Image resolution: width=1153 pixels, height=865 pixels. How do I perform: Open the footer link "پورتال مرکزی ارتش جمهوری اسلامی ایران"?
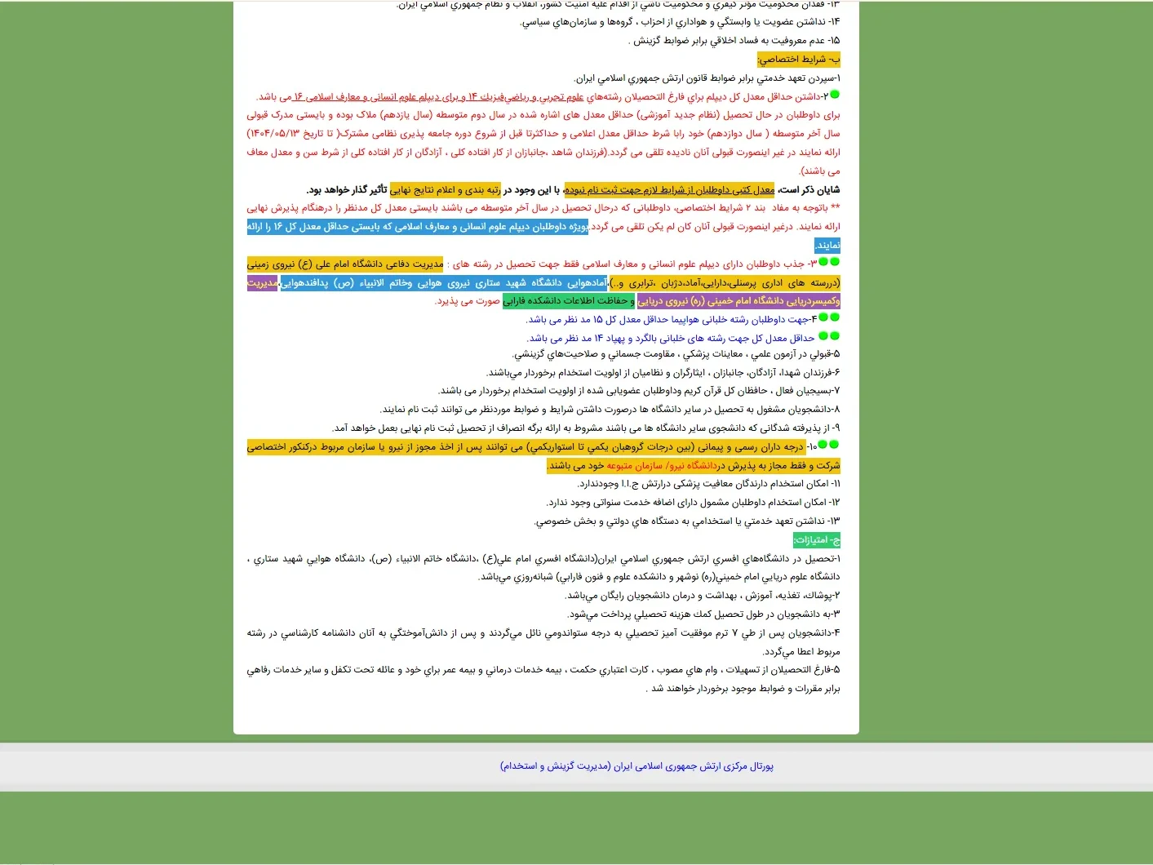(636, 766)
